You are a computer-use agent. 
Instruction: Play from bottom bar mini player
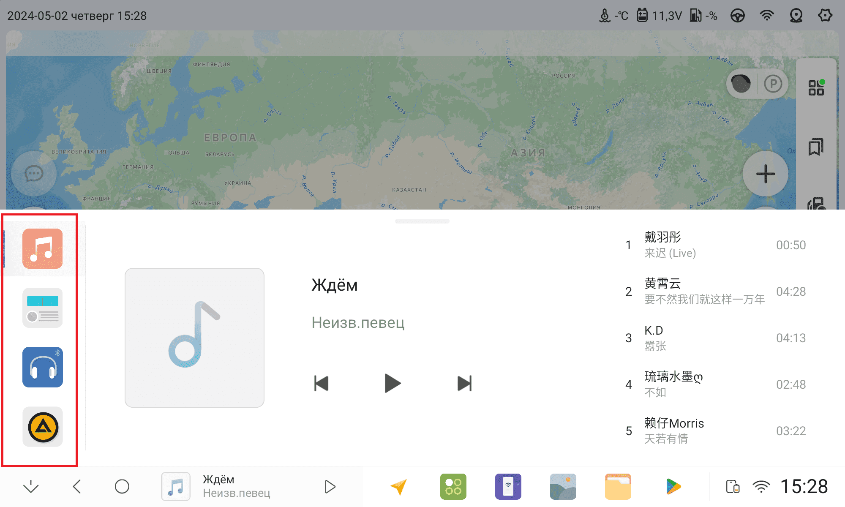(x=330, y=487)
